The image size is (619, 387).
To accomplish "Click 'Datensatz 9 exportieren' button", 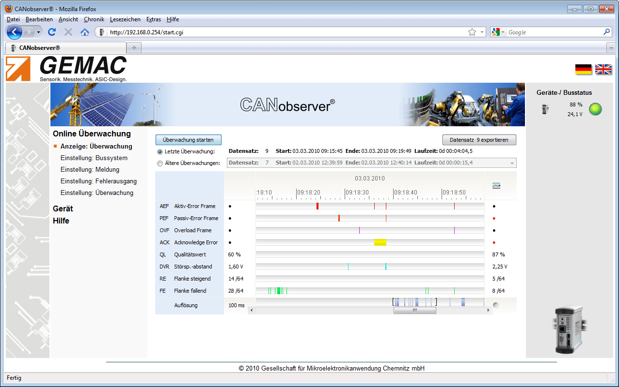I will pos(479,140).
